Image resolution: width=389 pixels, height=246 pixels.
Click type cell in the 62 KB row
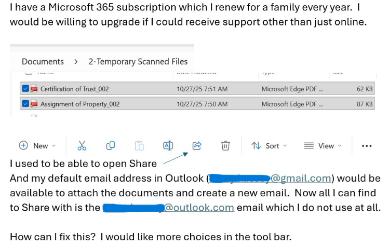tap(292, 89)
